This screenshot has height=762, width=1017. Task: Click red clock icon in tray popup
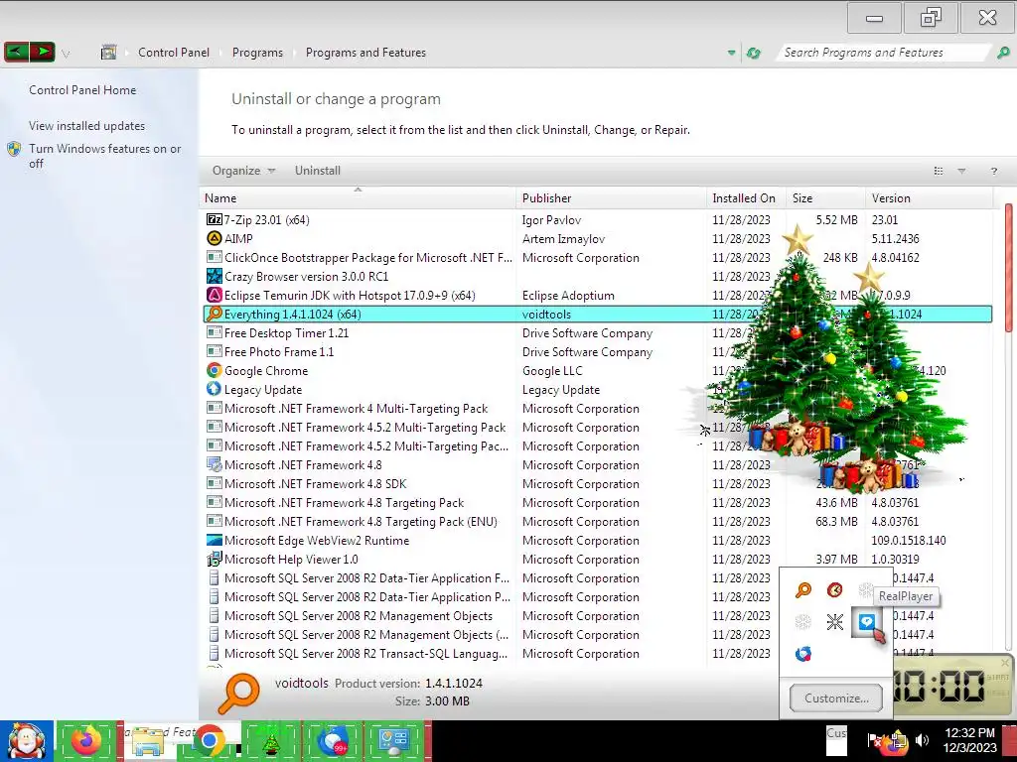coord(834,589)
